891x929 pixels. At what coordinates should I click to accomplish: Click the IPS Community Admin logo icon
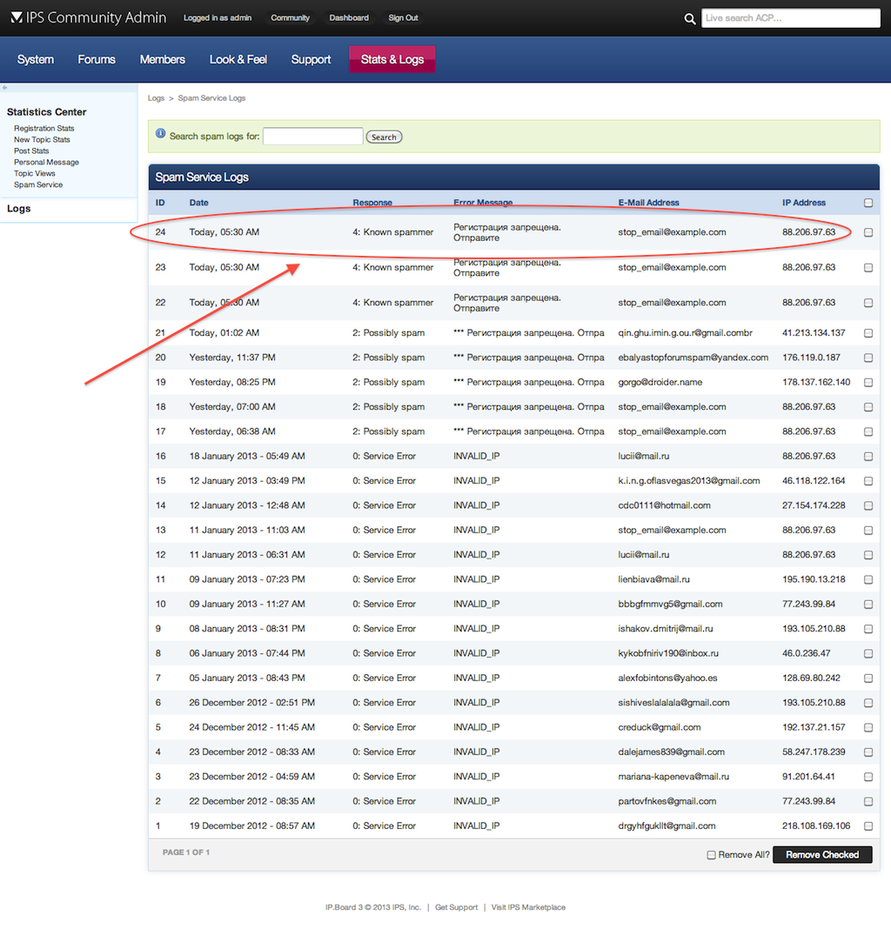(17, 17)
